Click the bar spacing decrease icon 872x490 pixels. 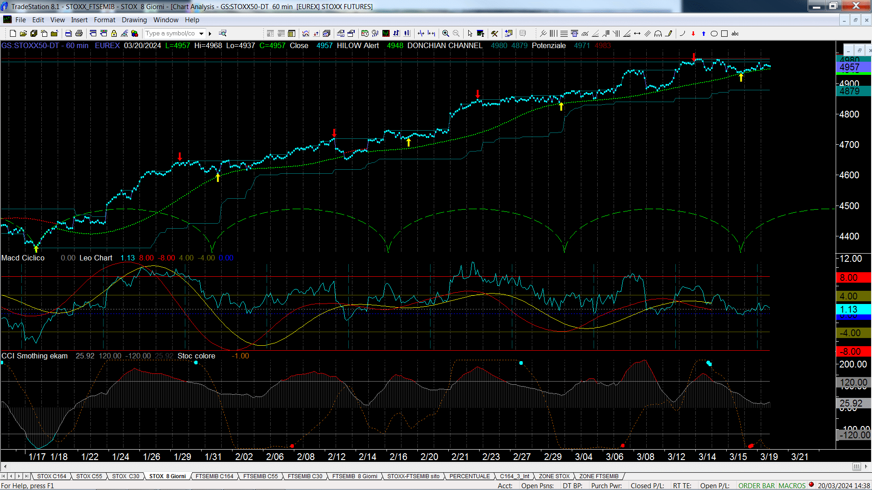(421, 34)
